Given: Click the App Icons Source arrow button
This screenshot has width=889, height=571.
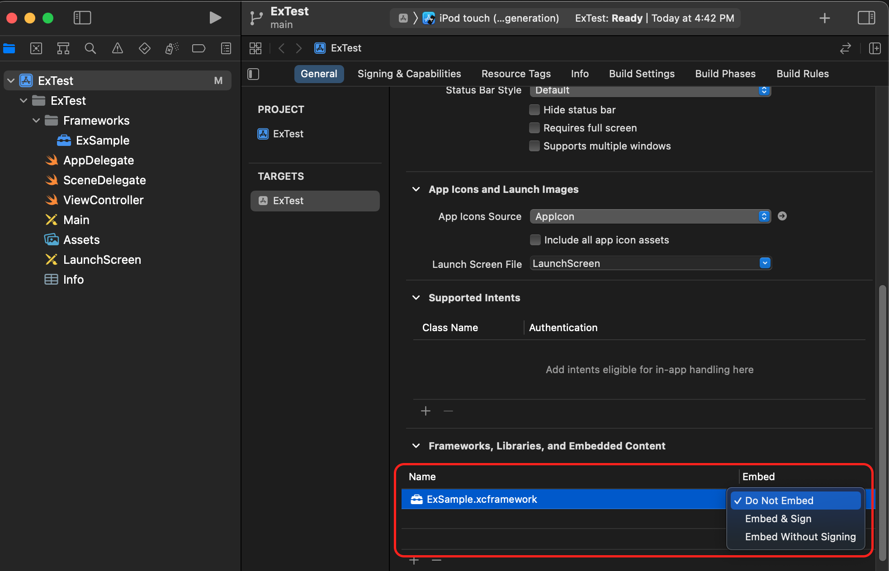Looking at the screenshot, I should coord(782,216).
